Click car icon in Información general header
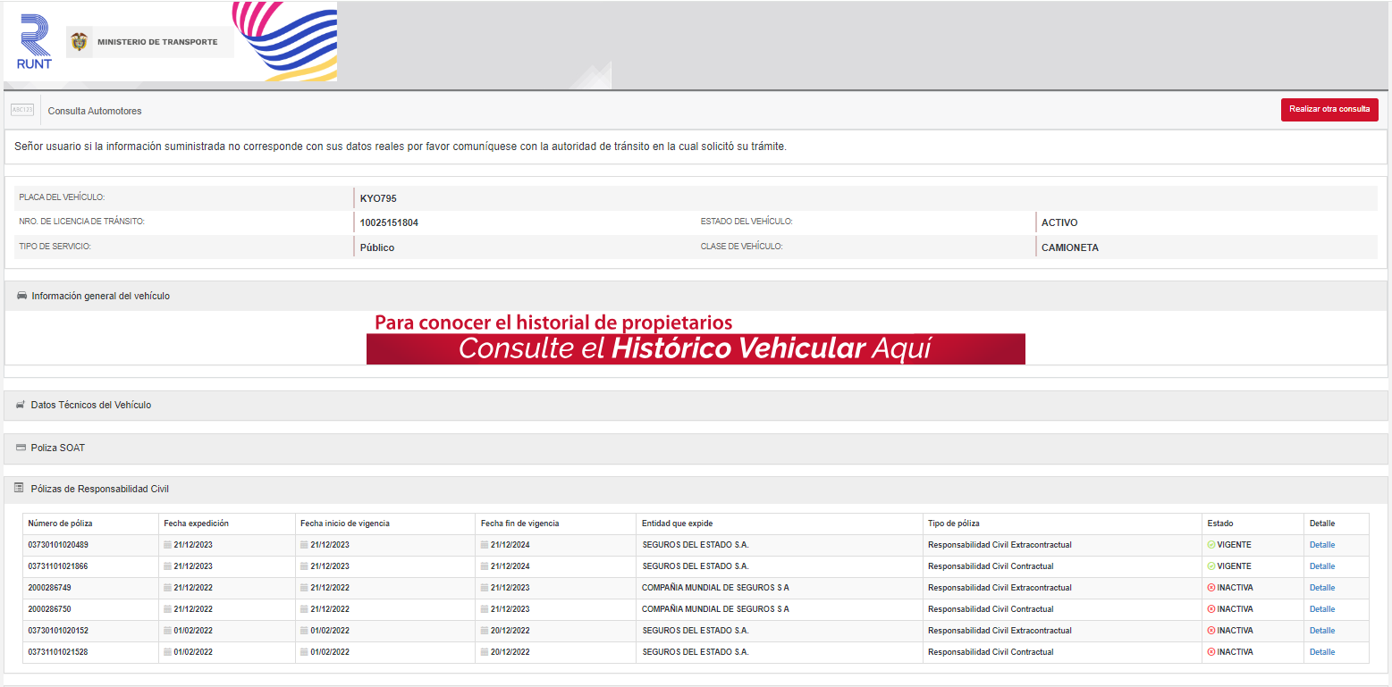Image resolution: width=1392 pixels, height=687 pixels. pyautogui.click(x=22, y=296)
